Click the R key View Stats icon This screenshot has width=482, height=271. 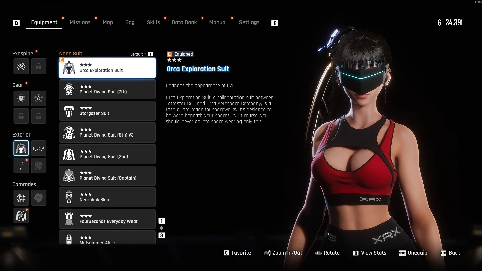pyautogui.click(x=356, y=253)
